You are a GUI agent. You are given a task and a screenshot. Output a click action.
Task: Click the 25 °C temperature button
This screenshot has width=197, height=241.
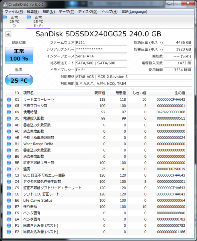19,80
